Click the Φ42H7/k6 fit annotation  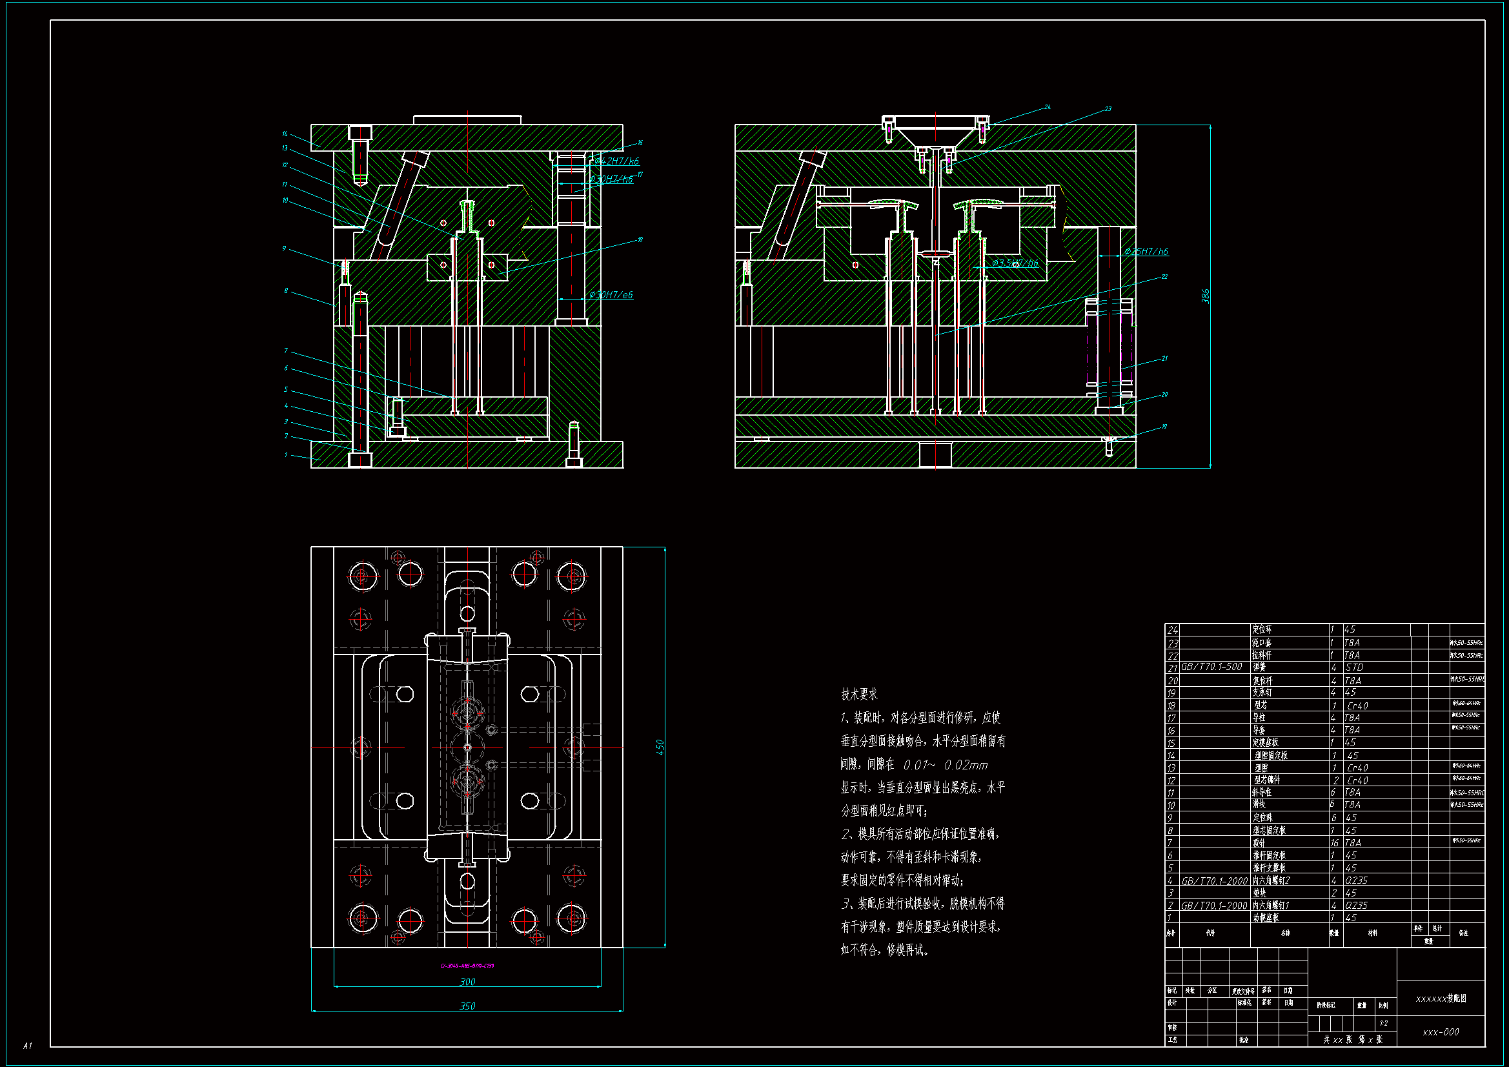(x=616, y=161)
